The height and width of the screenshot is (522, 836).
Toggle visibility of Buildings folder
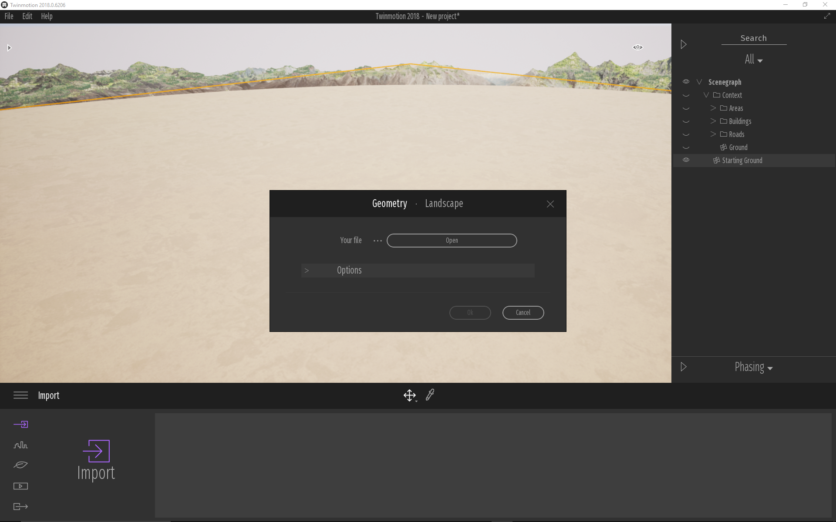pos(686,121)
